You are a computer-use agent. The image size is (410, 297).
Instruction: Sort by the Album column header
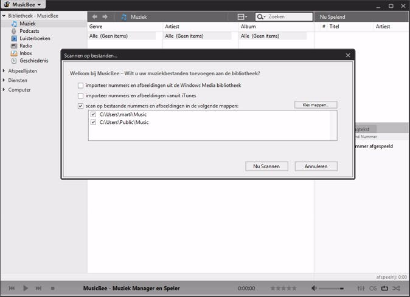(248, 26)
